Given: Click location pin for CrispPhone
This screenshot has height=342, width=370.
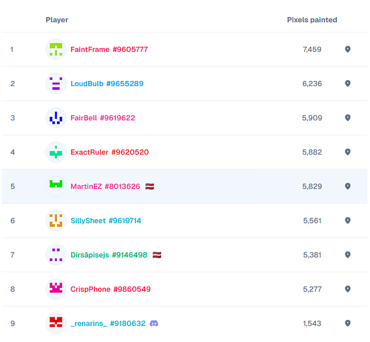Looking at the screenshot, I should 348,289.
